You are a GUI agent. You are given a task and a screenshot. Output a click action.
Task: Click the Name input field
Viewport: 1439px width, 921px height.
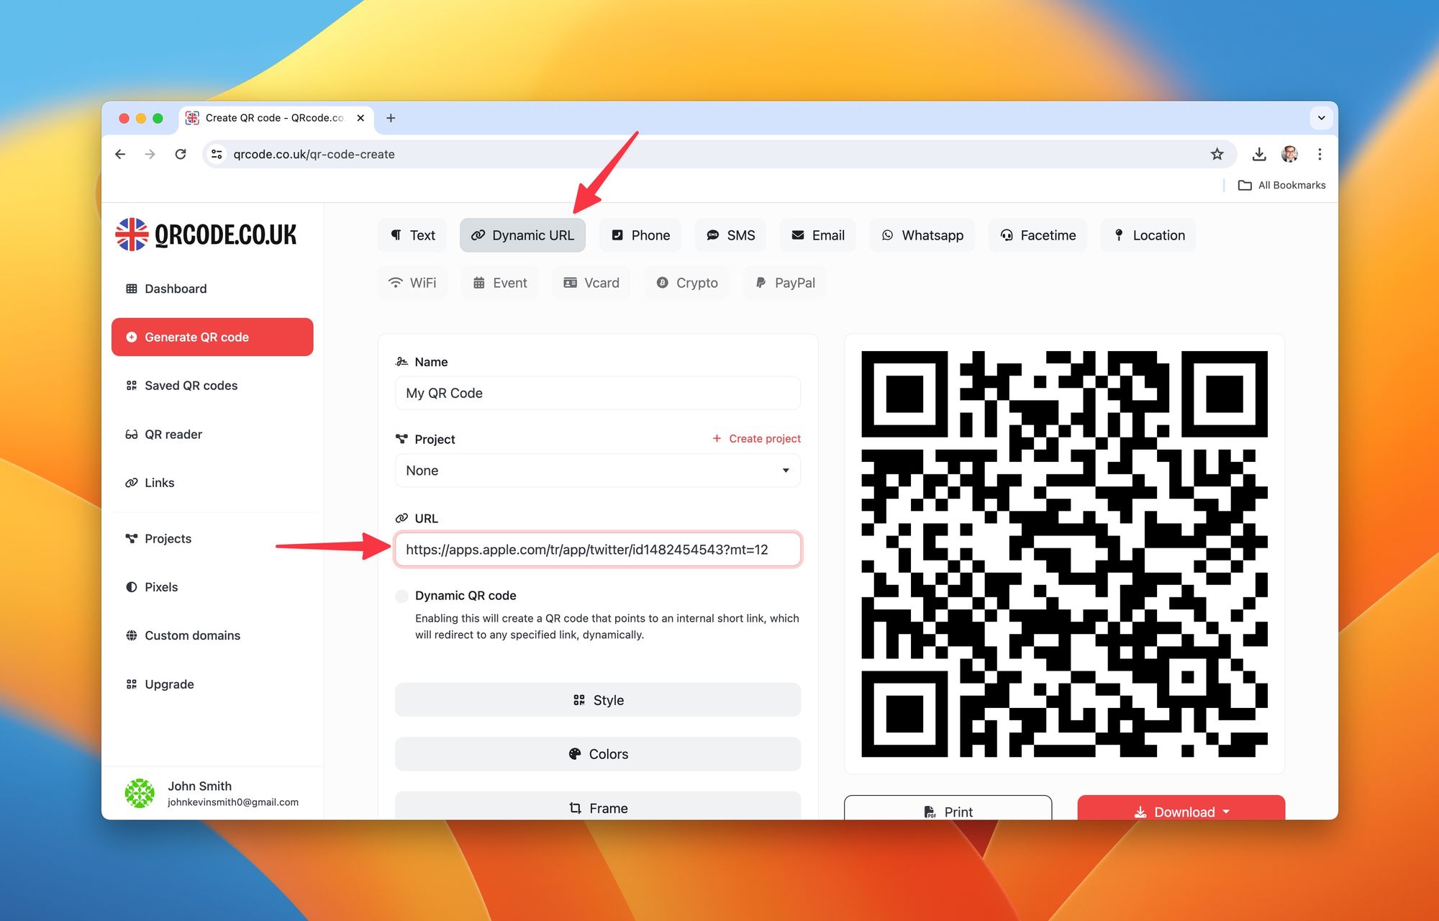[598, 393]
